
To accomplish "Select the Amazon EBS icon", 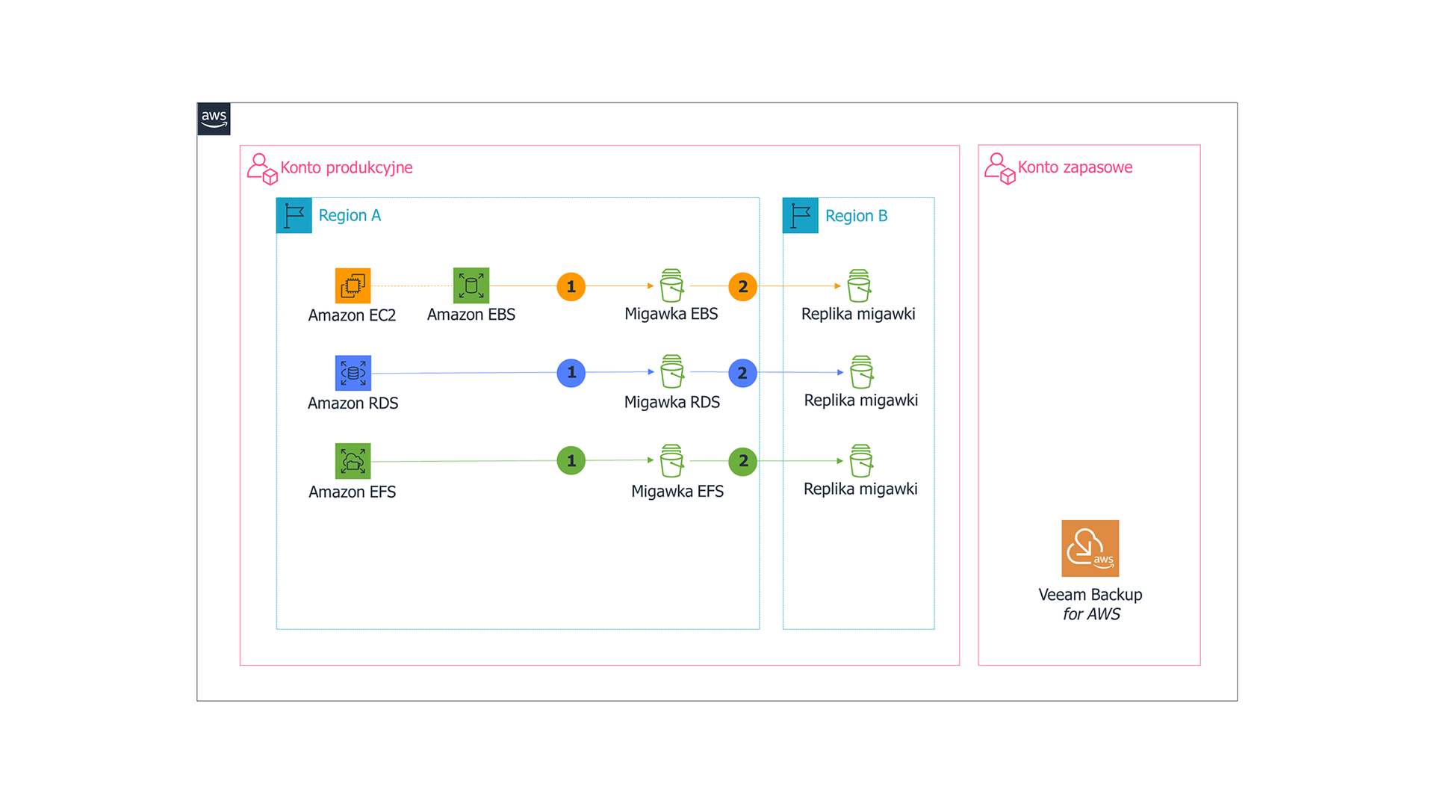I will pyautogui.click(x=471, y=285).
